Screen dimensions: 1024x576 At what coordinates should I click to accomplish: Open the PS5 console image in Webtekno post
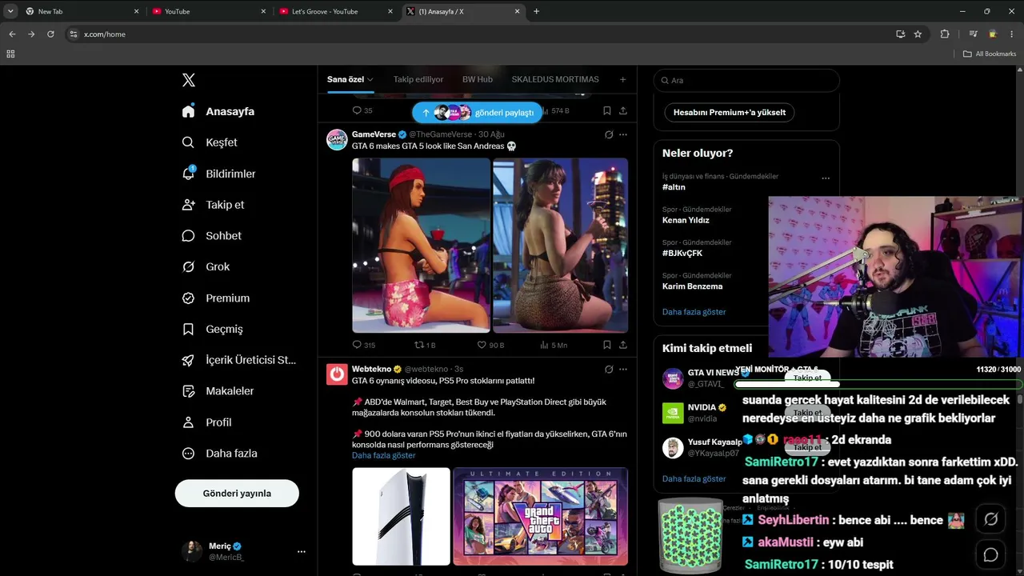(402, 517)
